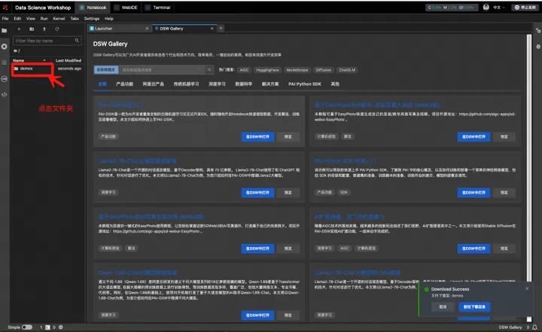Open the Tabs menu
The image size is (542, 332).
75,18
